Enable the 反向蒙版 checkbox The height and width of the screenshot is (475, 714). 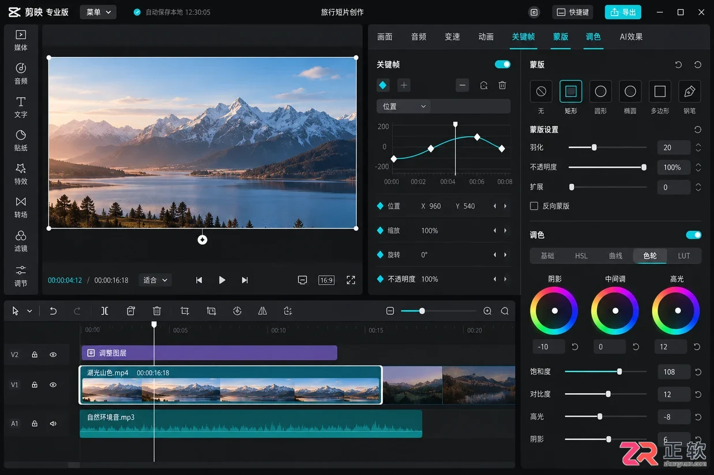click(x=534, y=206)
